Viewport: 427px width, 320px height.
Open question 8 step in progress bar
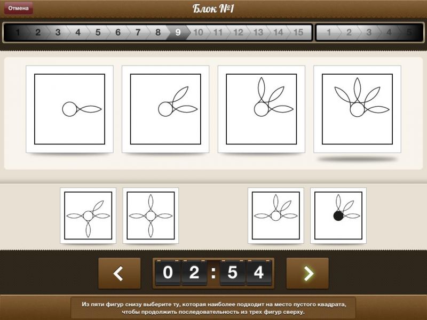tap(158, 33)
